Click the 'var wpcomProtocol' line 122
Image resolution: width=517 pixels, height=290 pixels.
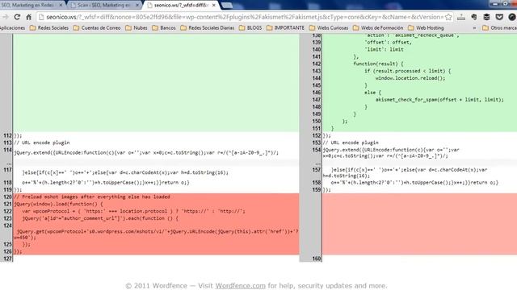[134, 211]
